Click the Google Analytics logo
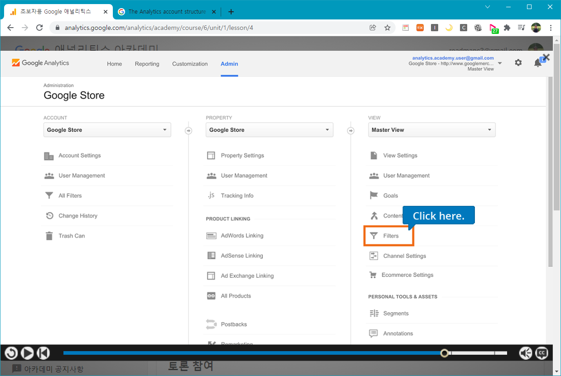561x376 pixels. tap(41, 63)
